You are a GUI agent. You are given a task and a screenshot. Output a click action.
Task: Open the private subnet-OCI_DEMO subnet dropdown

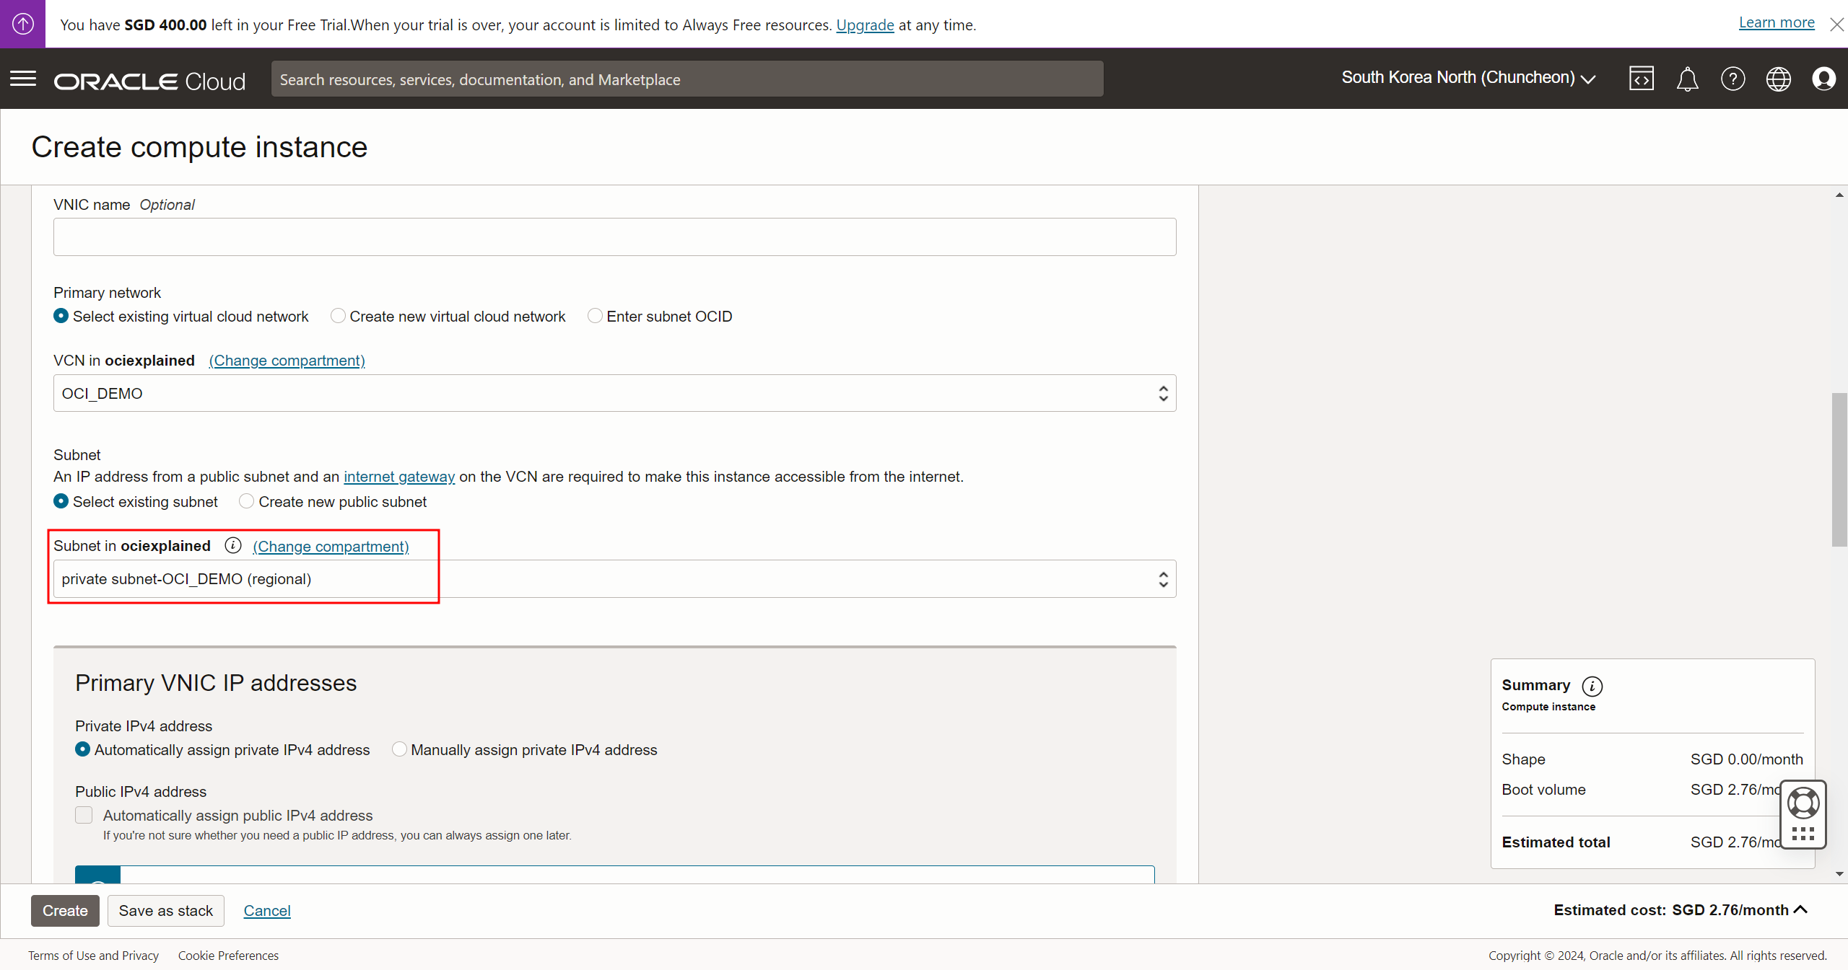(x=614, y=579)
